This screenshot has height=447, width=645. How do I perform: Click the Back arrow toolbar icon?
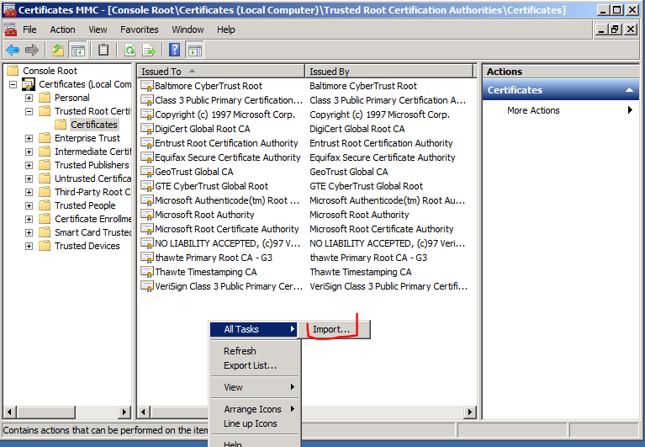(13, 51)
